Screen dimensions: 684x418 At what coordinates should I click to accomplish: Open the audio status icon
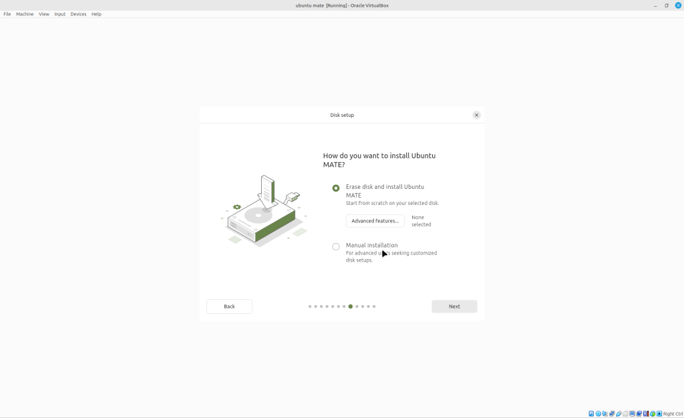(605, 413)
